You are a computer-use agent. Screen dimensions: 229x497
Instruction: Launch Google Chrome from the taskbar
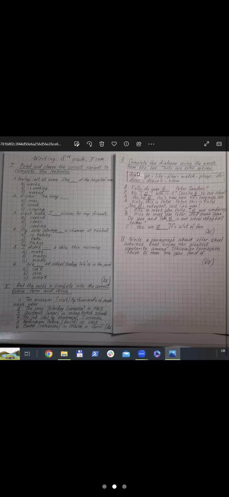click(49, 354)
